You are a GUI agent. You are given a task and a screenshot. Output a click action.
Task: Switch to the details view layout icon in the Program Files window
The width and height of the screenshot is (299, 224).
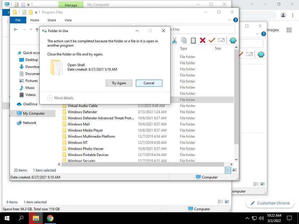[228, 170]
